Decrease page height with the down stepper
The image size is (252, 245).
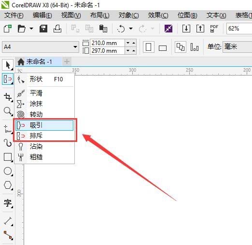tap(128, 51)
